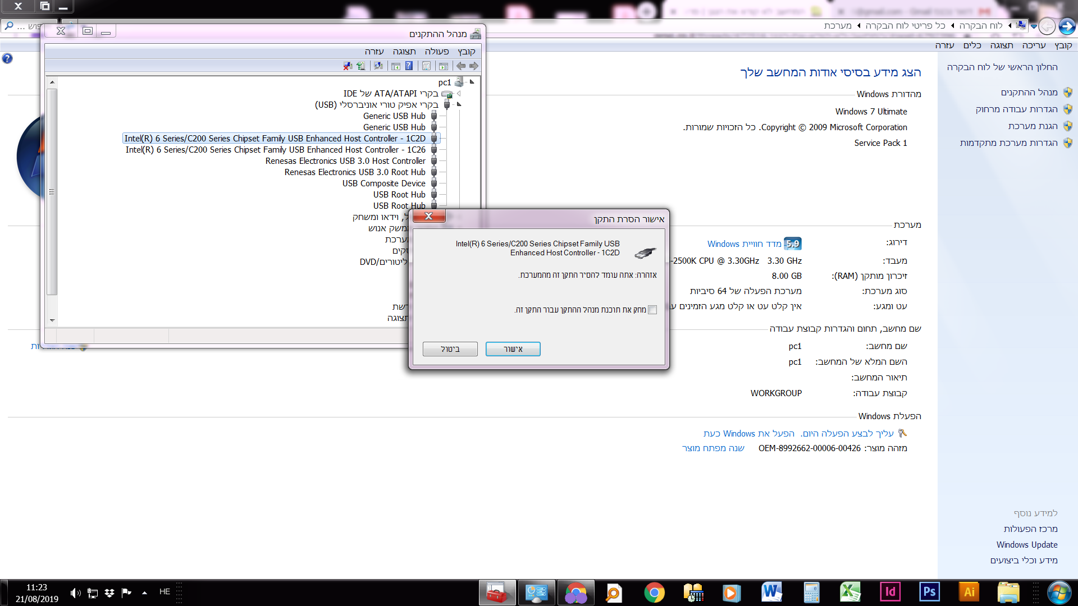1078x606 pixels.
Task: Open the פעולה menu in Device Manager
Action: click(x=436, y=52)
